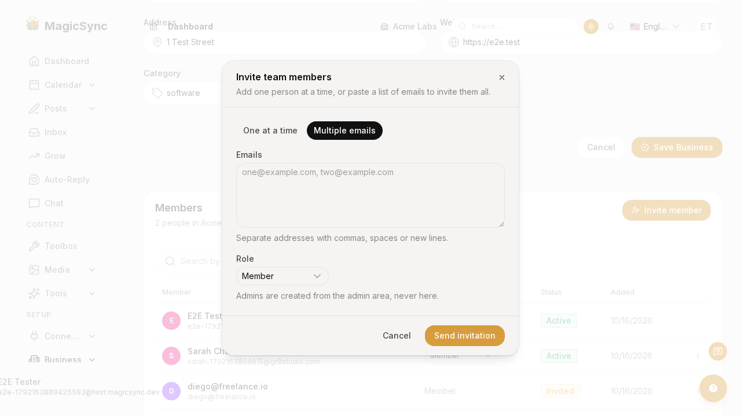Click the D avatar for diego@freelance.io
The height and width of the screenshot is (416, 741).
click(171, 391)
